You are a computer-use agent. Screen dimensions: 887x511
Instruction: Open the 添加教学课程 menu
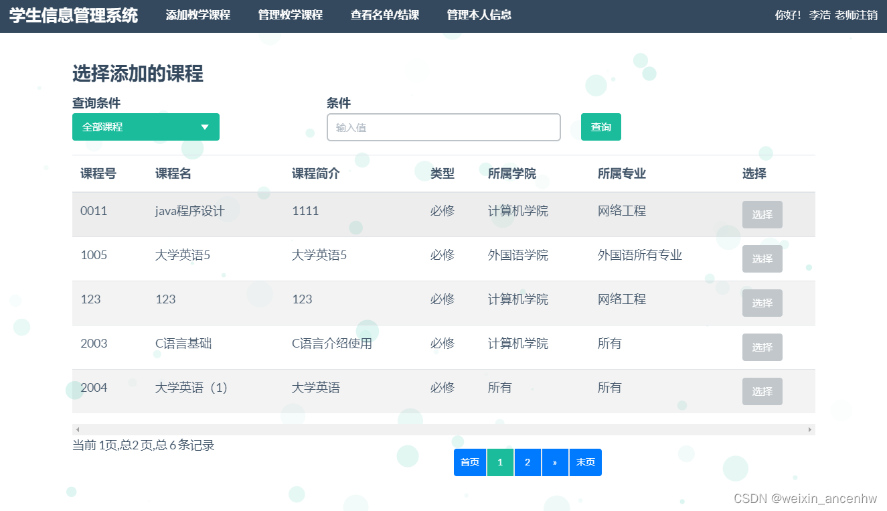(x=197, y=15)
